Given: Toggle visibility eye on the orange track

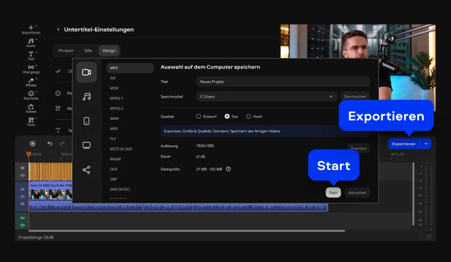Looking at the screenshot, I should click(x=23, y=167).
